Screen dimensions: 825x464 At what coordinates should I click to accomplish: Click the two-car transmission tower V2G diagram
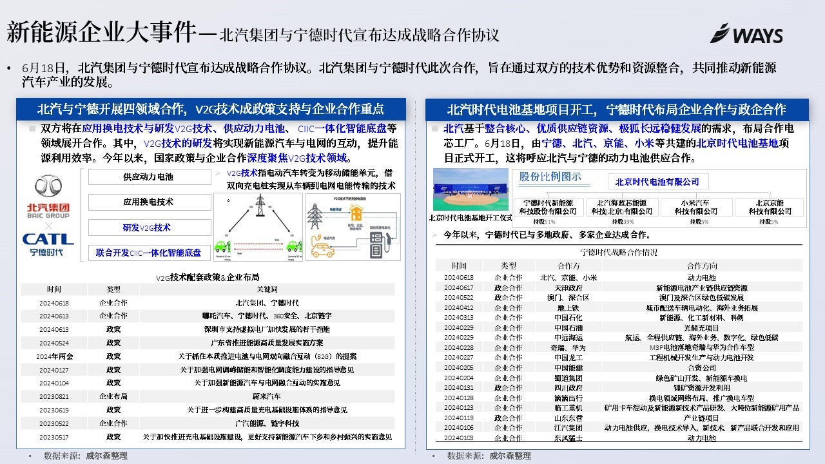[258, 227]
